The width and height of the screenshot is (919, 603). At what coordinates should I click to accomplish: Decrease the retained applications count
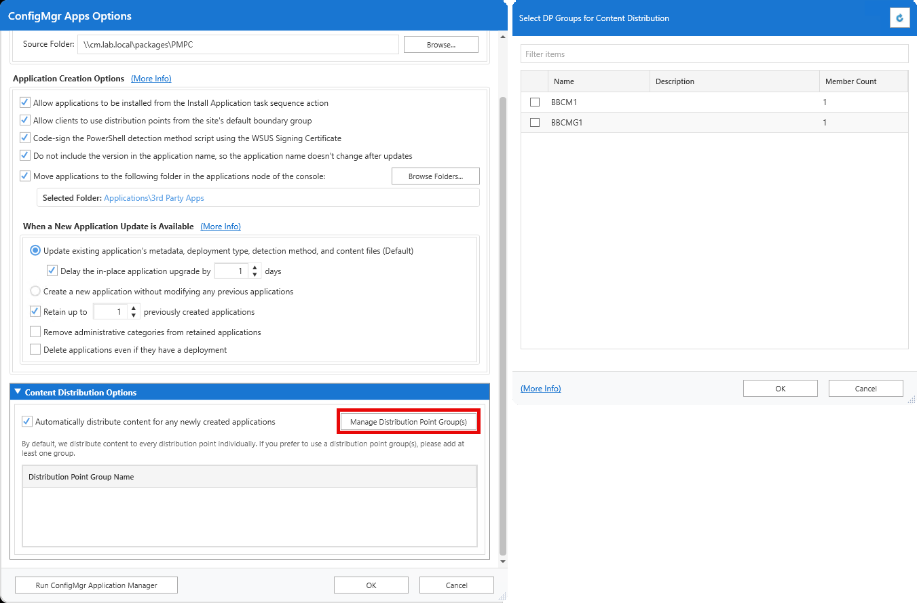point(134,315)
